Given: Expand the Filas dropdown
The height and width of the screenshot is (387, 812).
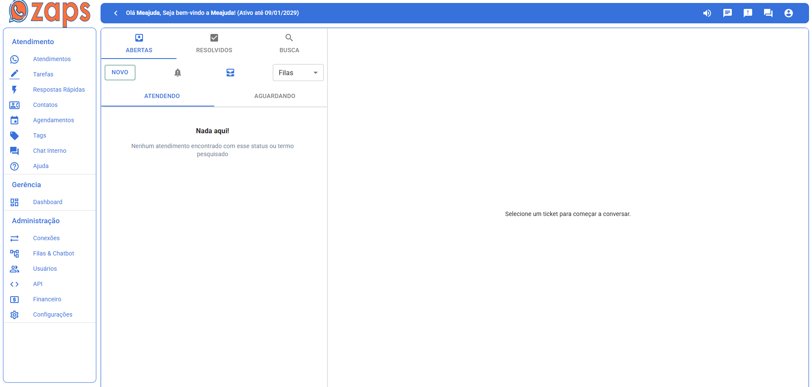Looking at the screenshot, I should [x=298, y=73].
